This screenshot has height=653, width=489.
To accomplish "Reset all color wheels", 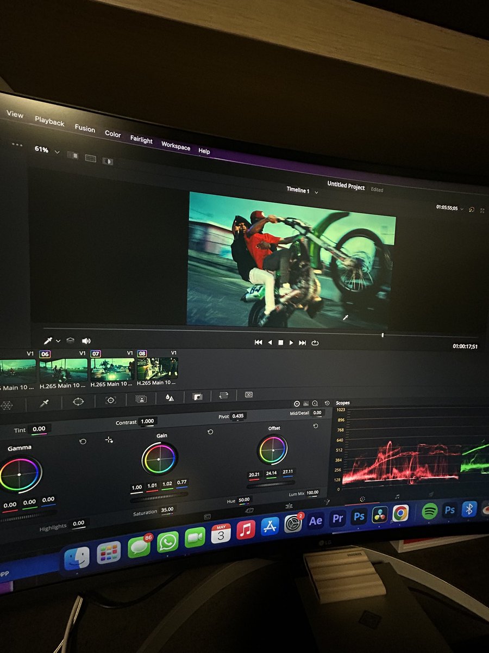I will tap(327, 403).
